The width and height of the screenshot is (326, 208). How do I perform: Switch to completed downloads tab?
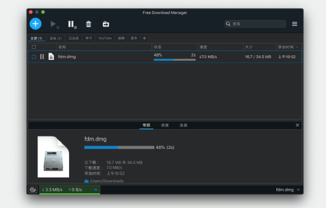(x=74, y=38)
